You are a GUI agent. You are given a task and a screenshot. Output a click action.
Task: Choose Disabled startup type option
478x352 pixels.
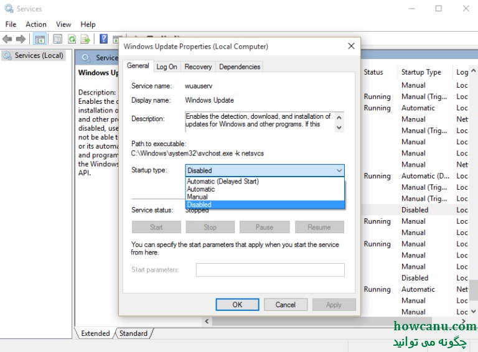pos(265,205)
